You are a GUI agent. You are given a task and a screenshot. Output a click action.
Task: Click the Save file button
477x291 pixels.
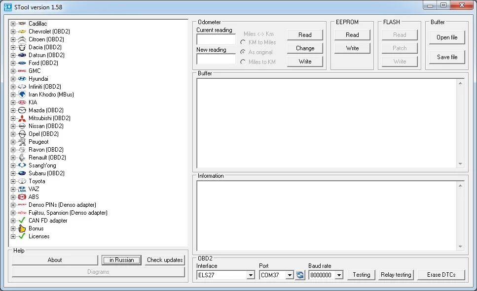[x=447, y=57]
